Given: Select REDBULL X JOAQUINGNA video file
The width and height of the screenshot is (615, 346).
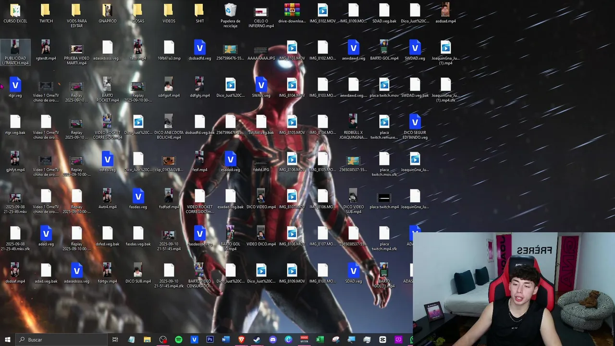Looking at the screenshot, I should click(353, 126).
